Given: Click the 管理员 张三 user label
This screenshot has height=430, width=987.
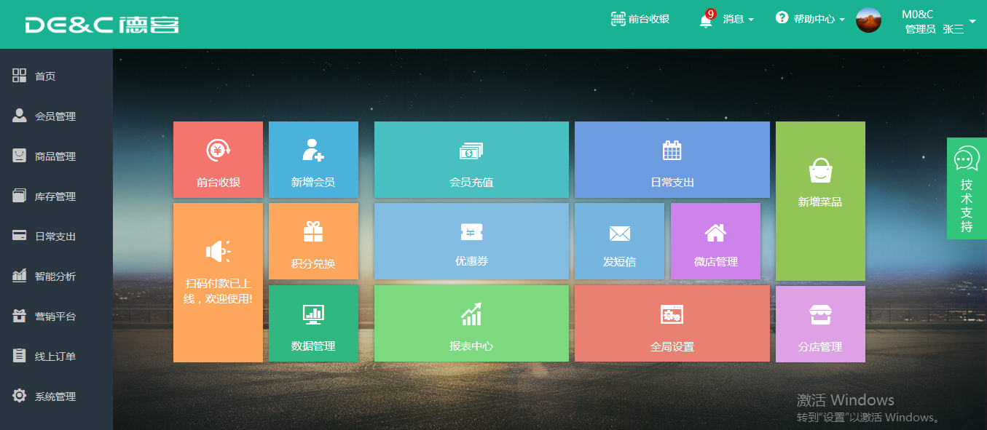Looking at the screenshot, I should click(935, 29).
